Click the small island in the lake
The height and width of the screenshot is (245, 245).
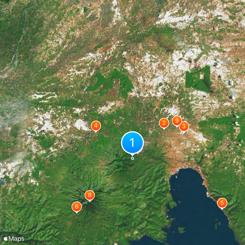[181, 230]
